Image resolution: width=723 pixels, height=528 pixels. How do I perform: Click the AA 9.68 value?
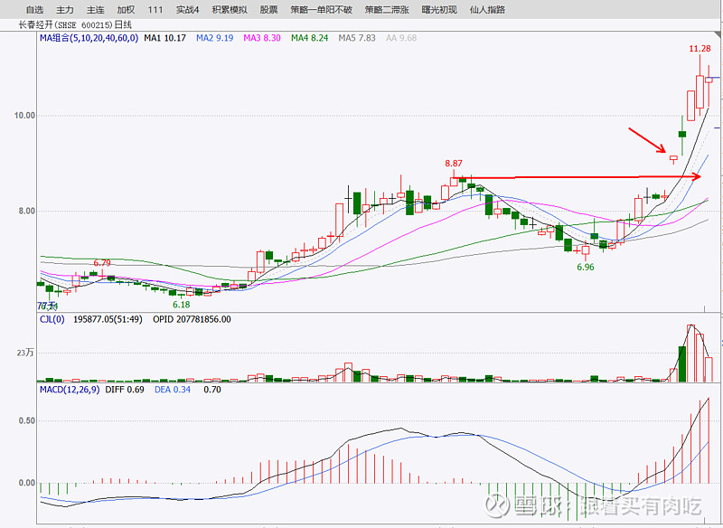coord(401,38)
